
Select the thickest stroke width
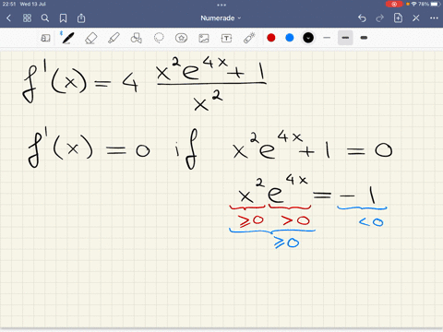click(364, 38)
